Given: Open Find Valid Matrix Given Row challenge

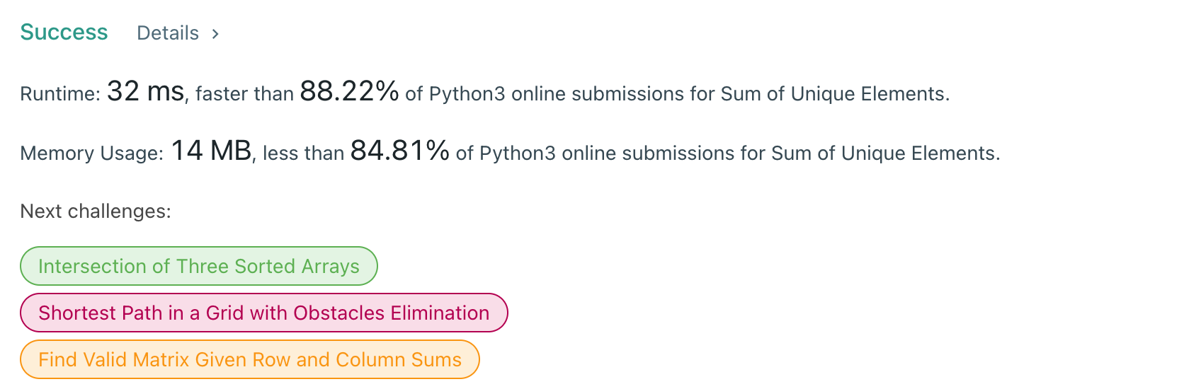Looking at the screenshot, I should [x=249, y=359].
